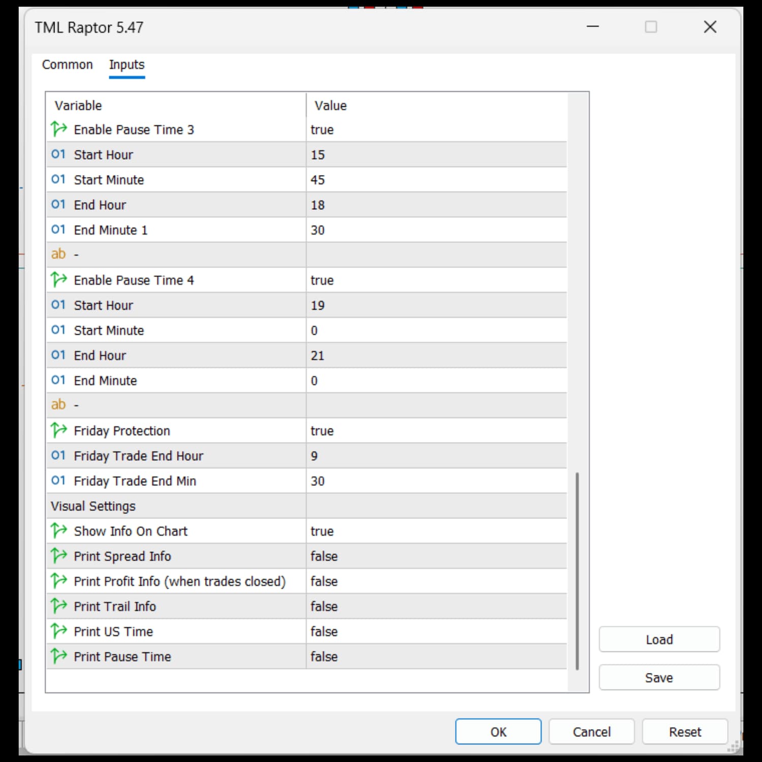Click the integer icon beside End Minute 1
The height and width of the screenshot is (762, 762).
(x=58, y=230)
